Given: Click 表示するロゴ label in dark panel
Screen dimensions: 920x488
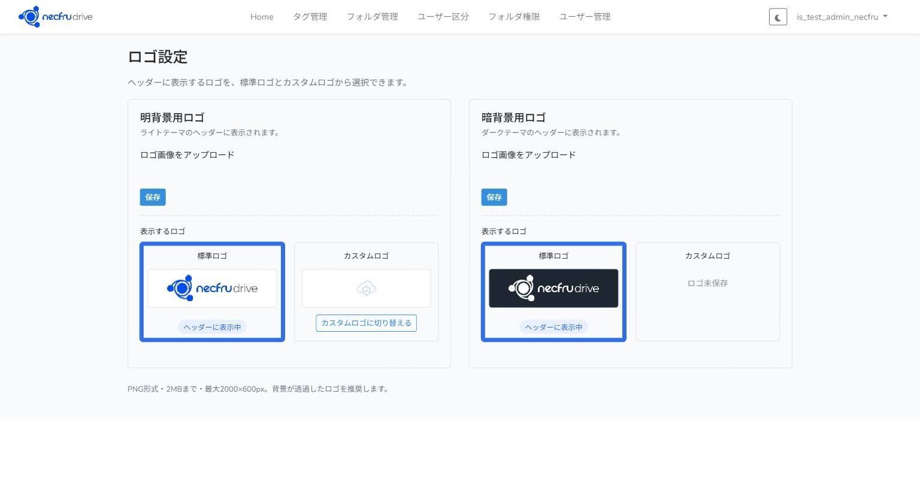Looking at the screenshot, I should pos(504,231).
